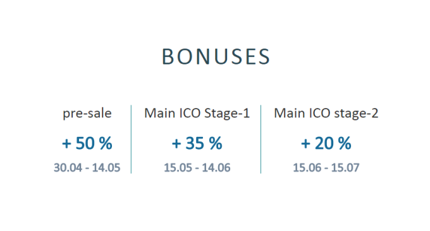
Task: Select the Main ICO Stage-1 label
Action: coord(197,113)
